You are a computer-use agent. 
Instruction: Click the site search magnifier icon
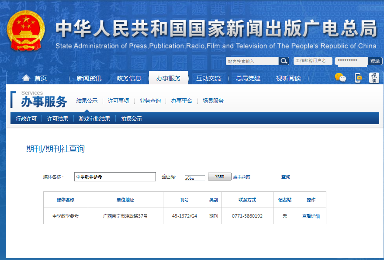[284, 61]
